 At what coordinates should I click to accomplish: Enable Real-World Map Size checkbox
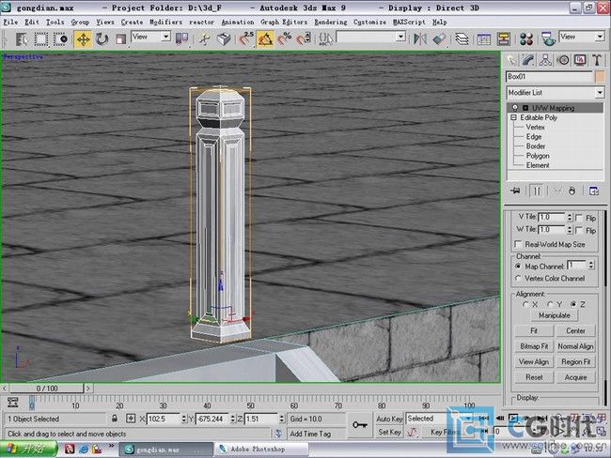[x=518, y=244]
